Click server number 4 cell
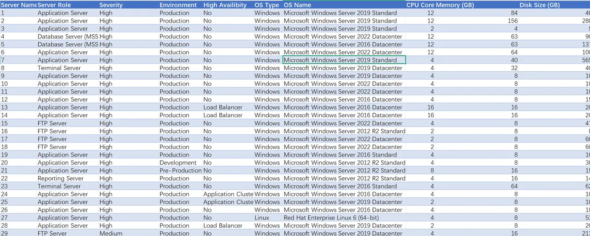This screenshot has height=236, width=590. coord(18,36)
